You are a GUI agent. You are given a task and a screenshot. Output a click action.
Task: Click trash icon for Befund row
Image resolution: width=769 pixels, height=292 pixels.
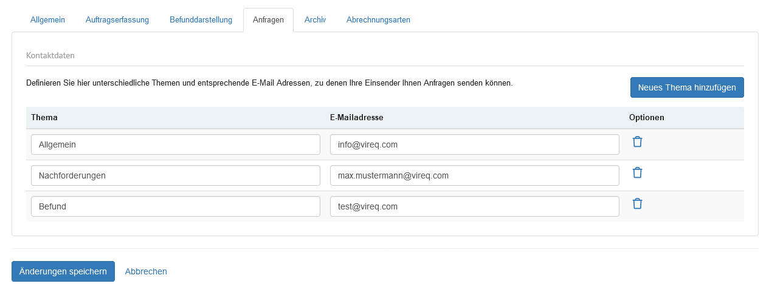click(x=637, y=204)
